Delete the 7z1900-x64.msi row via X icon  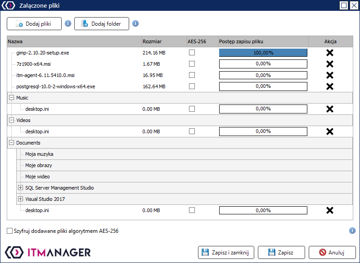pyautogui.click(x=330, y=64)
